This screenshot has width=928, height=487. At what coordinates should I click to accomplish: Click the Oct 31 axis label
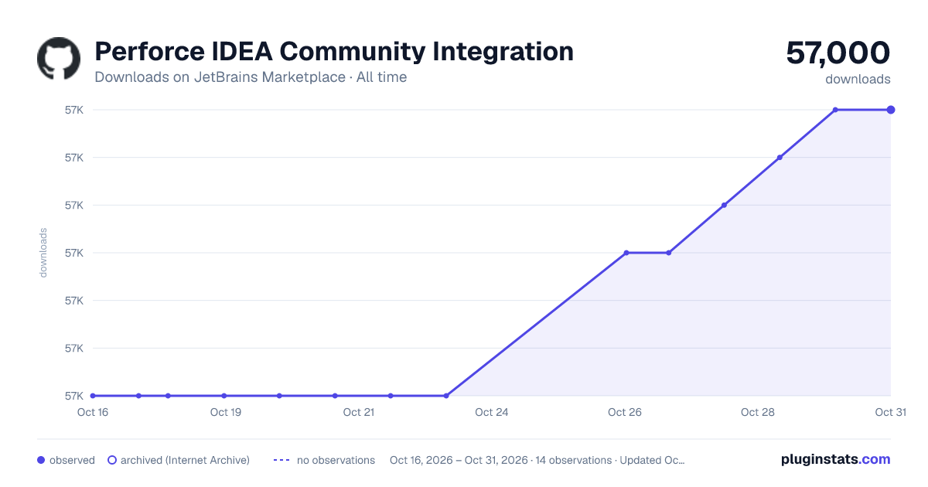click(890, 412)
